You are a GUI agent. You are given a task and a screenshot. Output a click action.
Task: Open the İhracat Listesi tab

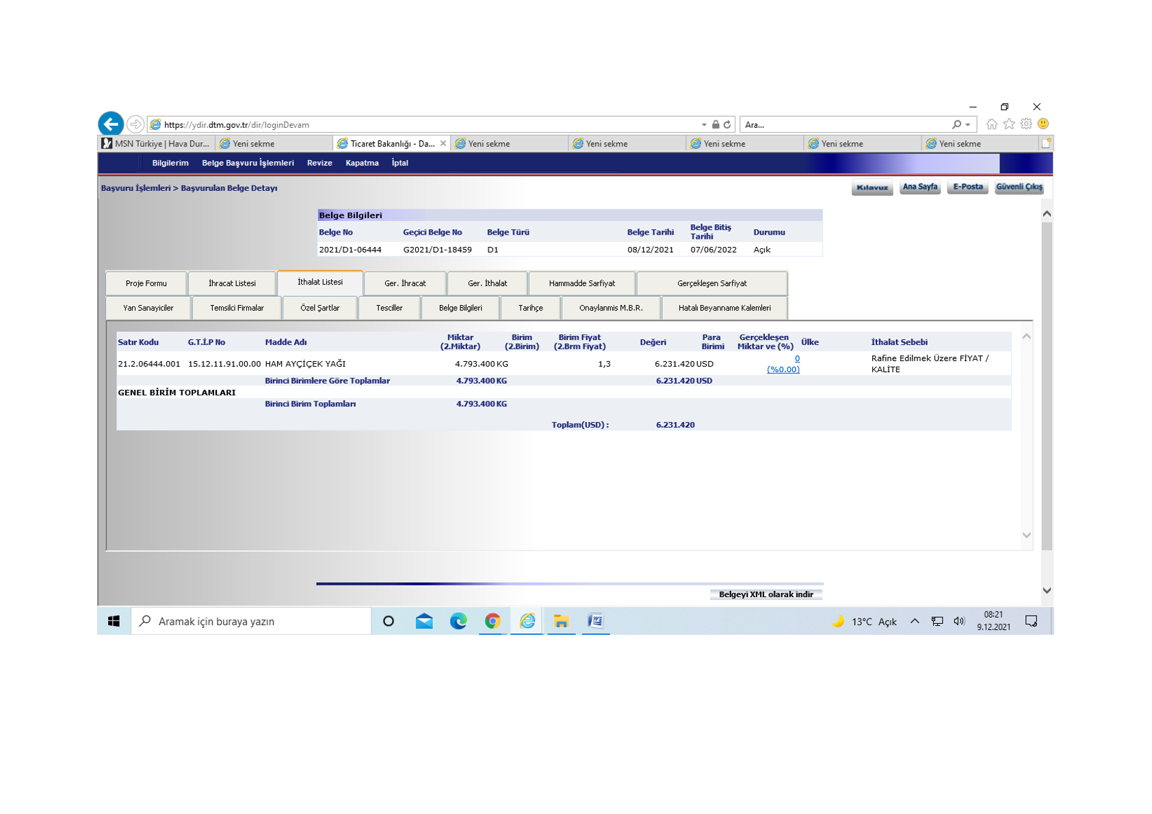[x=232, y=283]
